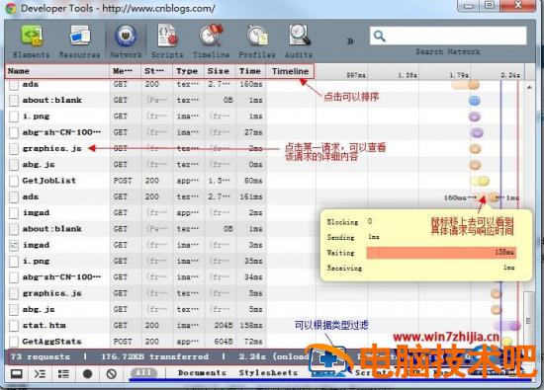Sort by the Method column header
The height and width of the screenshot is (390, 544).
(x=126, y=71)
